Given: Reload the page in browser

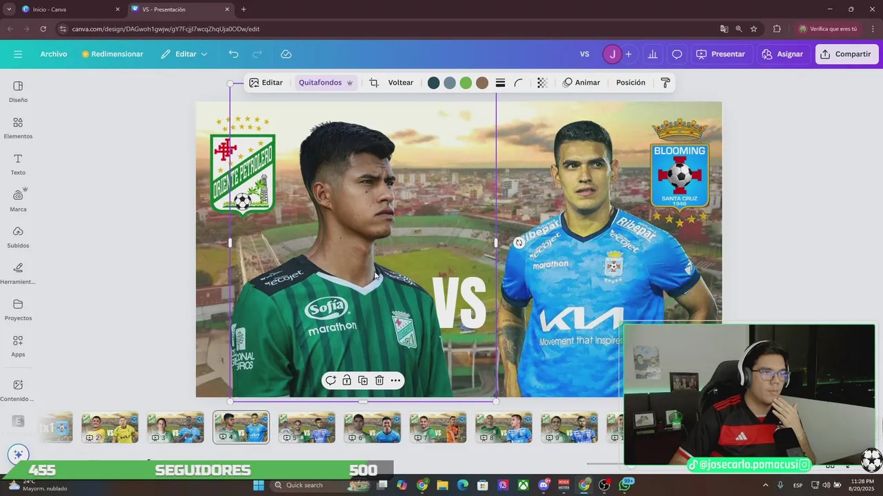Looking at the screenshot, I should [x=43, y=29].
